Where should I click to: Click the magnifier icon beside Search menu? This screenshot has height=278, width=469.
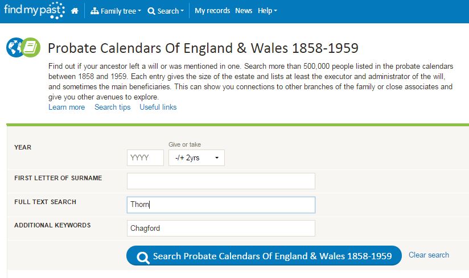151,11
